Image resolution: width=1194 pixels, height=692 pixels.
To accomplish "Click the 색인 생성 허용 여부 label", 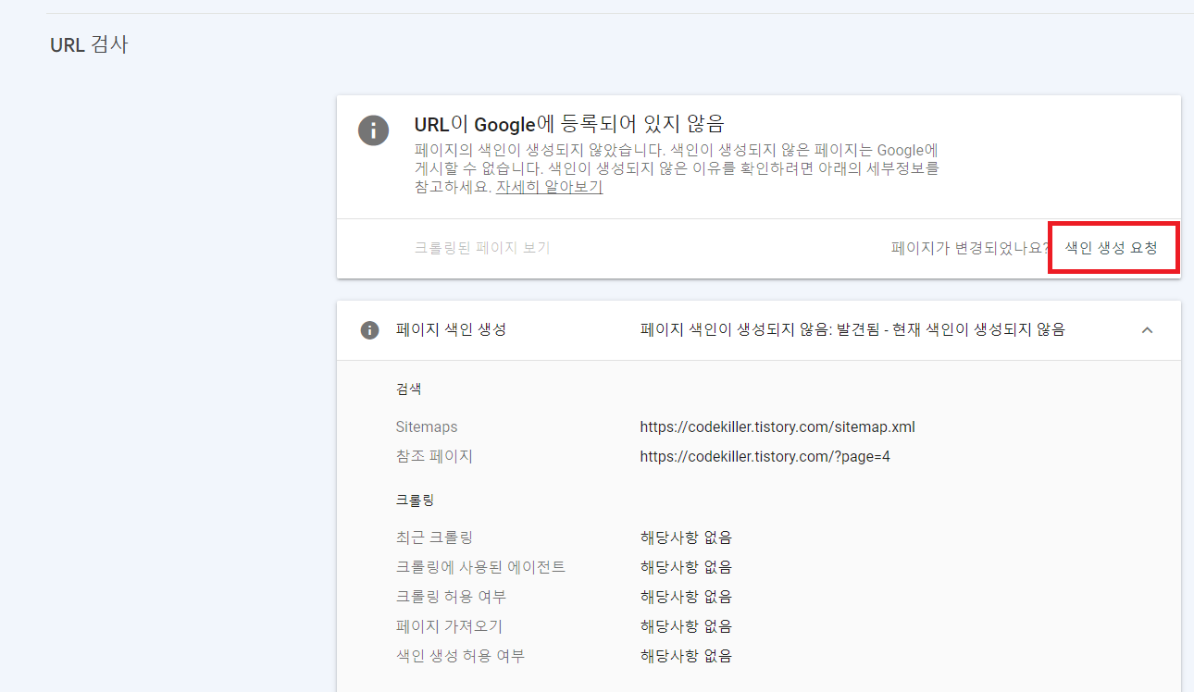I will coord(460,656).
